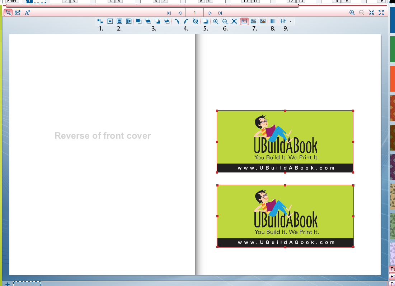This screenshot has height=286, width=395.
Task: Click the add picture tool icon
Action: (18, 12)
